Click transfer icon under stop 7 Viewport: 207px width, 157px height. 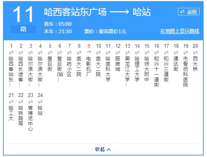(x=69, y=53)
